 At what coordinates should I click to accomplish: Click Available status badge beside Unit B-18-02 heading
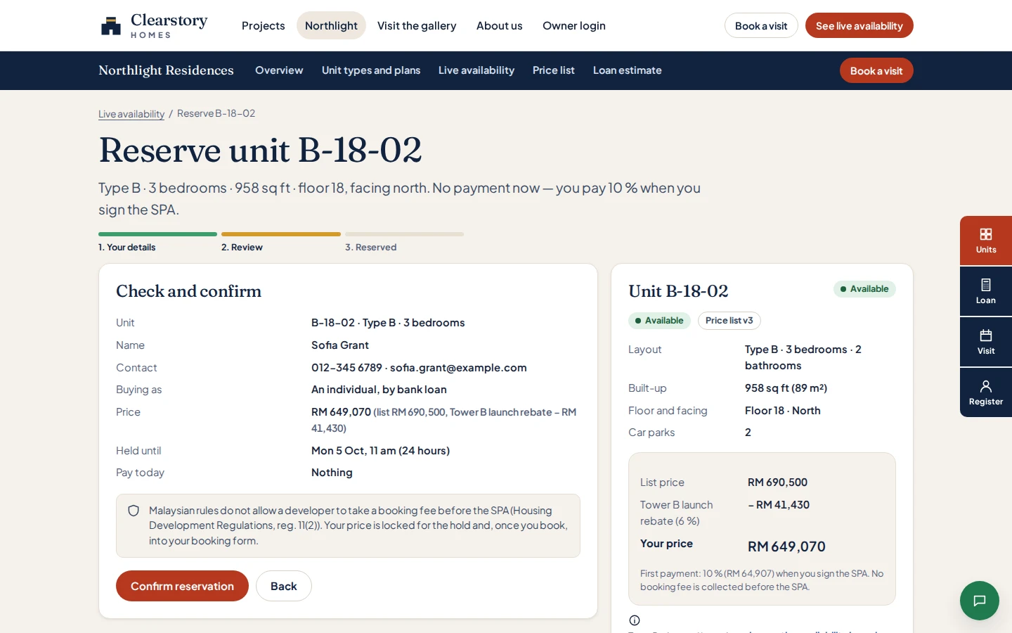click(x=864, y=289)
